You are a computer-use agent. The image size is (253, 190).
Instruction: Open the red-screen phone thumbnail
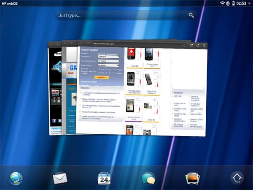pyautogui.click(x=131, y=54)
